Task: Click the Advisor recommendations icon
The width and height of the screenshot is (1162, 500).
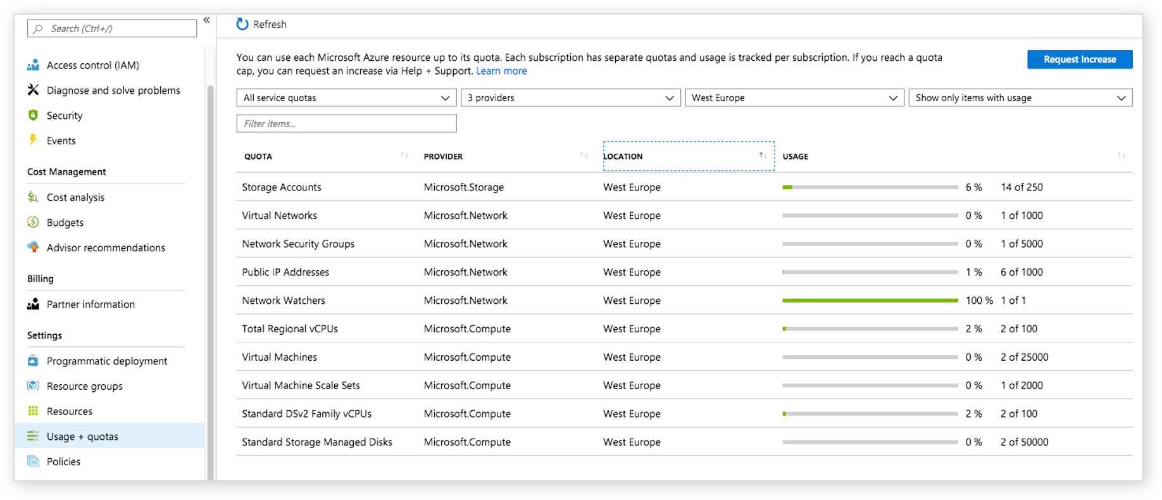Action: tap(34, 247)
